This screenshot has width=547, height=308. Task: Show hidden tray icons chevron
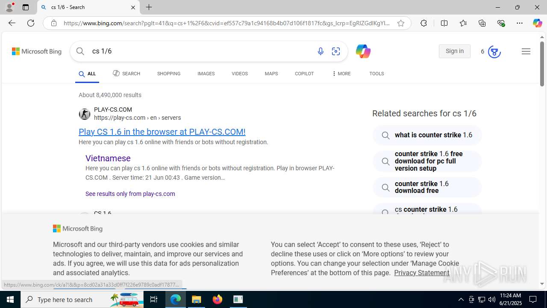click(461, 299)
